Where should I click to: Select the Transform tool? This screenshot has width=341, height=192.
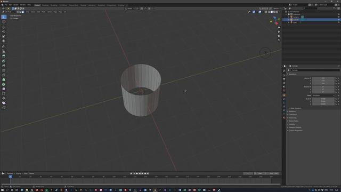pos(4,41)
